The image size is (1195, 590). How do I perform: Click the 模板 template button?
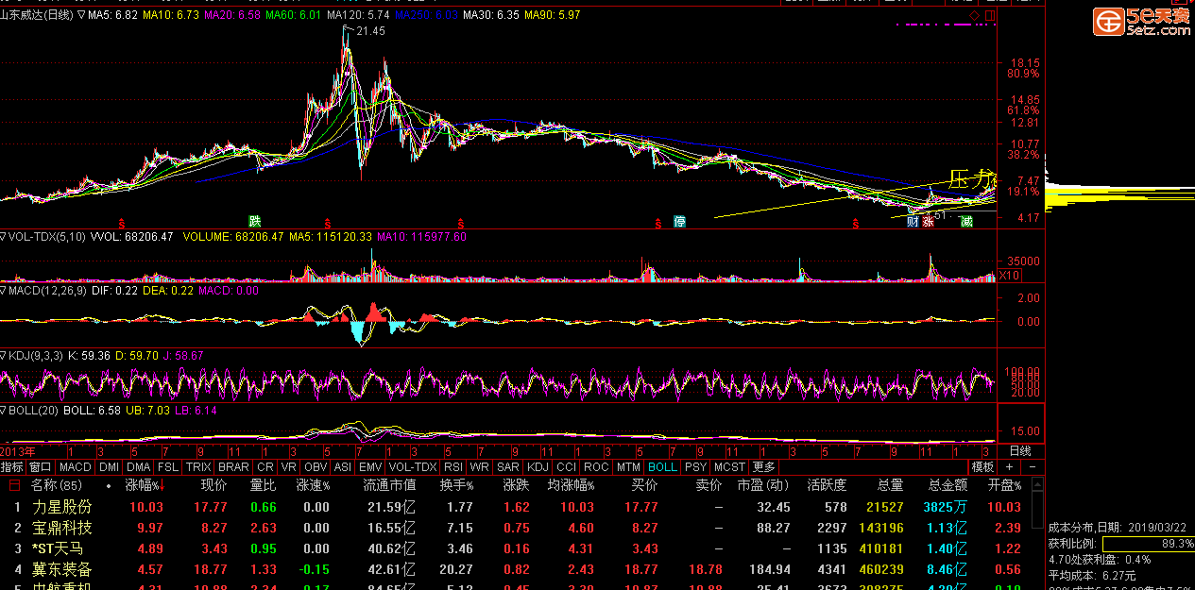coord(982,466)
